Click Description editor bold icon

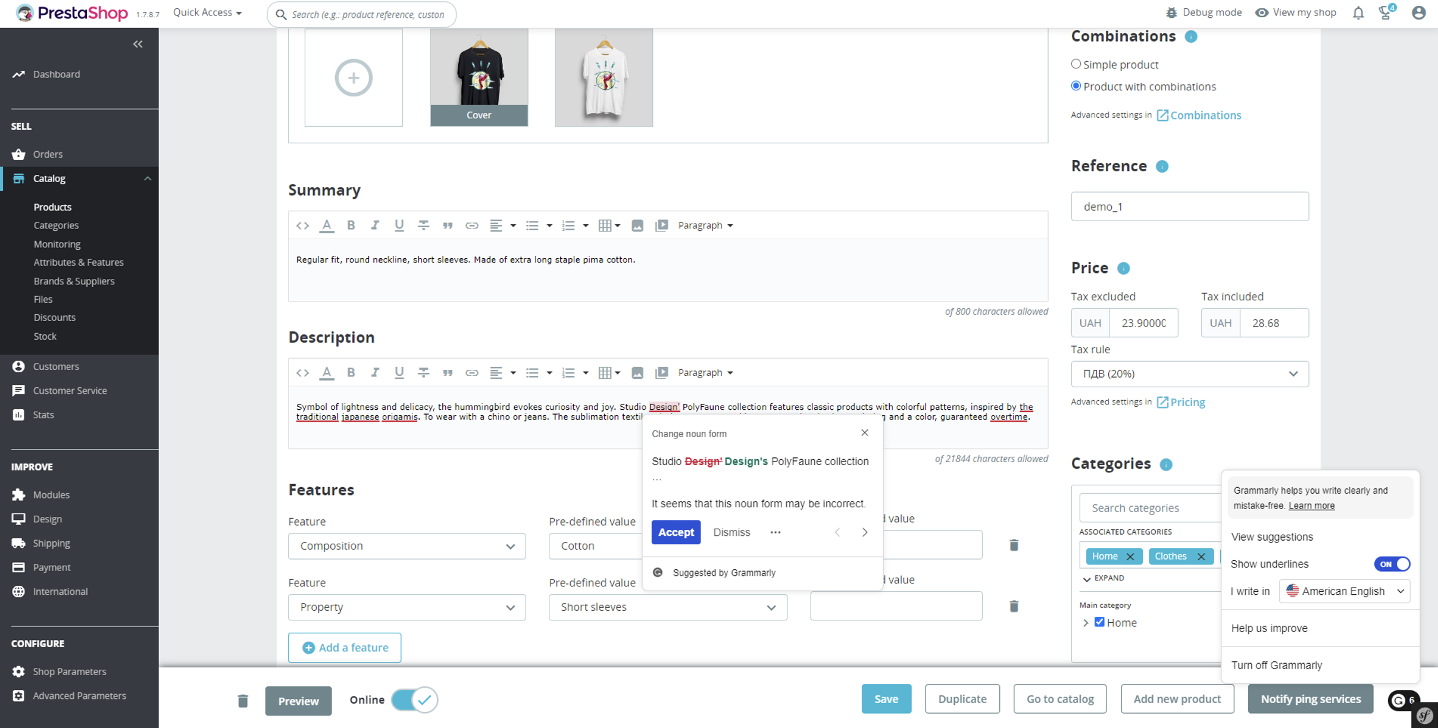(351, 373)
